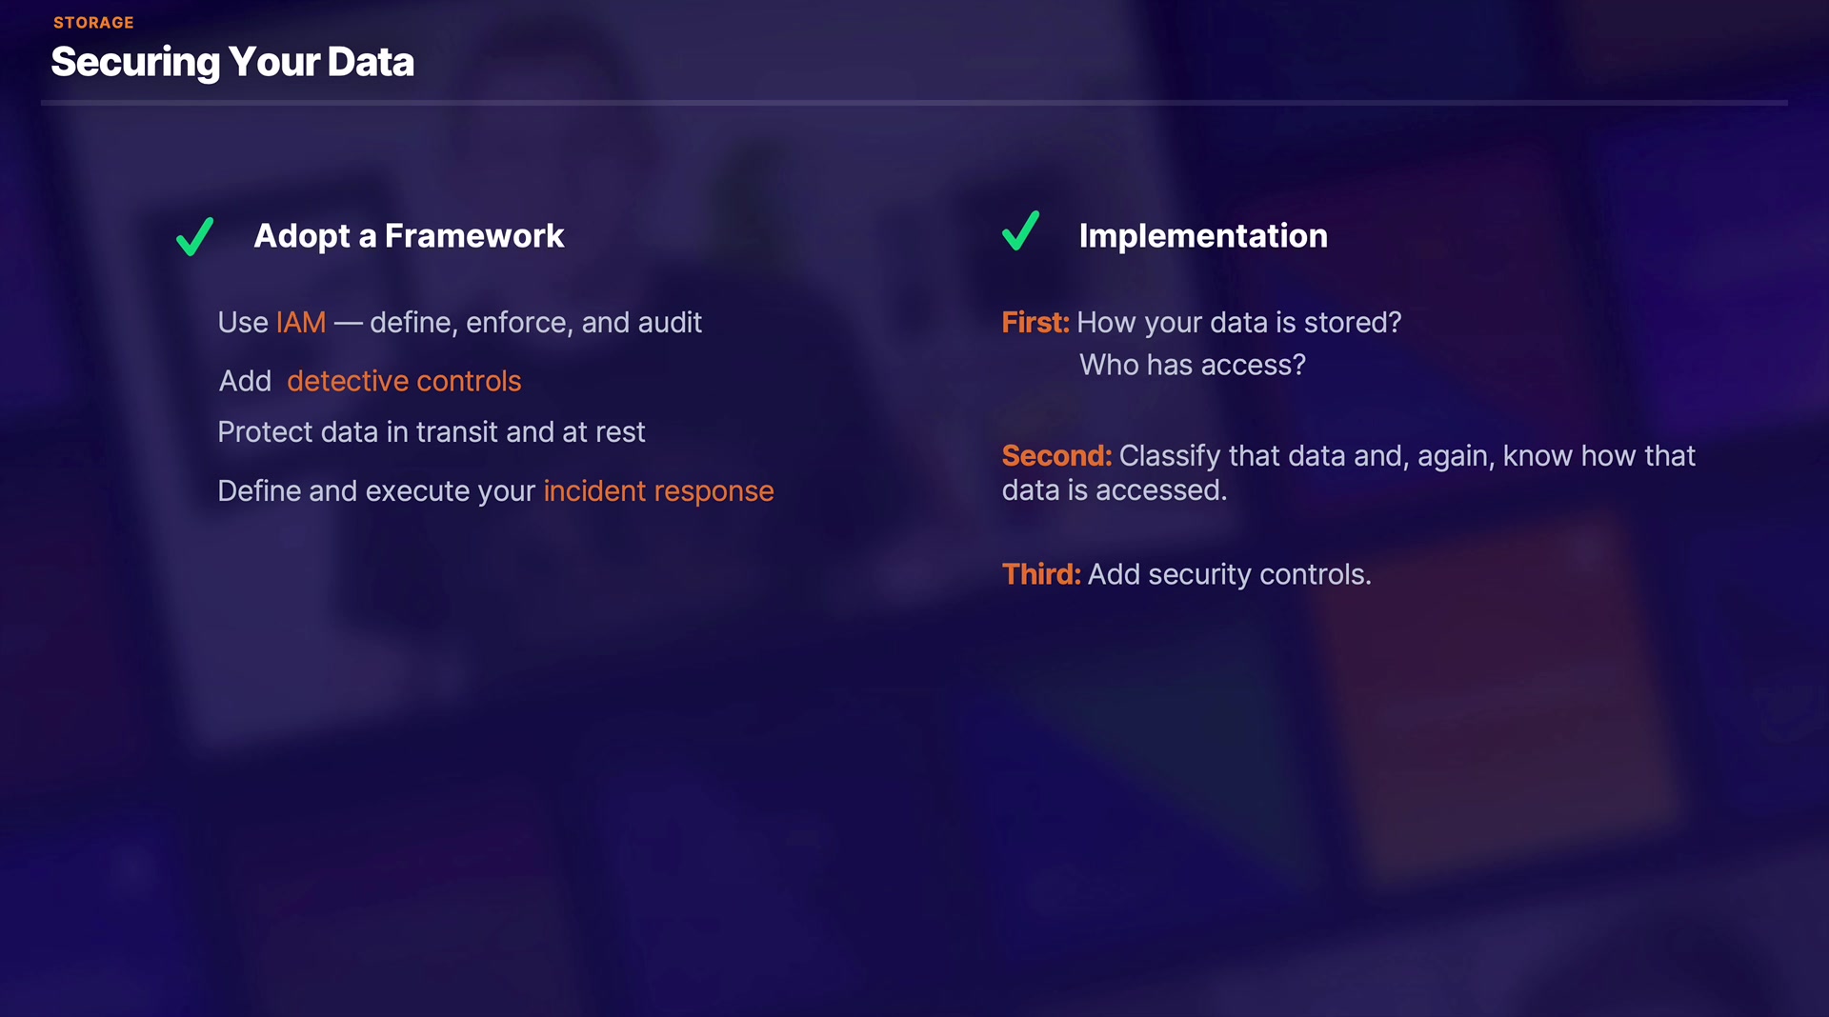This screenshot has width=1829, height=1017.
Task: Click the horizontal divider under the title
Action: click(x=914, y=102)
